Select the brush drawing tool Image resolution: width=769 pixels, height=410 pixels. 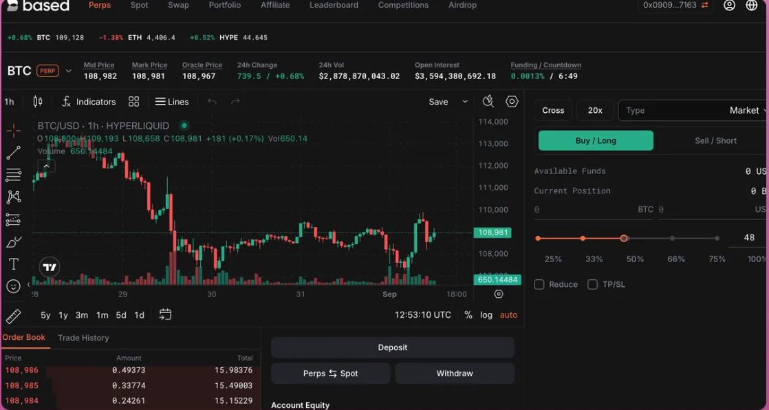14,242
